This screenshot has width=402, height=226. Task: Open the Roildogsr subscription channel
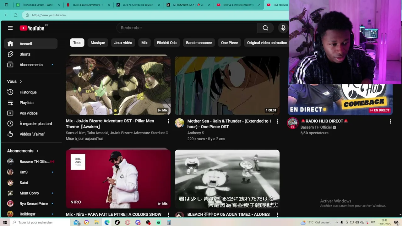tap(31, 214)
